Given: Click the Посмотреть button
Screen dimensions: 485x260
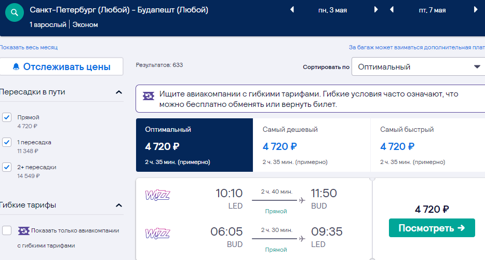Looking at the screenshot, I should (x=432, y=228).
